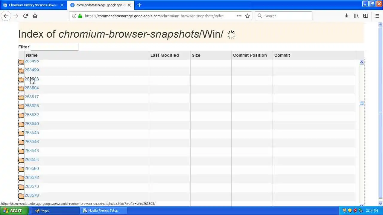Open folder link 263523
The width and height of the screenshot is (383, 215).
pos(32,106)
